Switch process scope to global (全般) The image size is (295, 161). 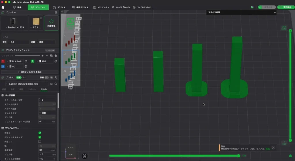[19, 77]
